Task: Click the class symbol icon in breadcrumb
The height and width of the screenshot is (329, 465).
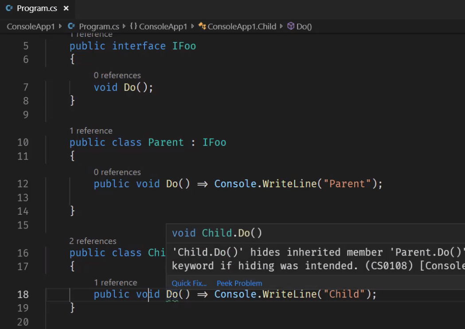Action: click(202, 27)
